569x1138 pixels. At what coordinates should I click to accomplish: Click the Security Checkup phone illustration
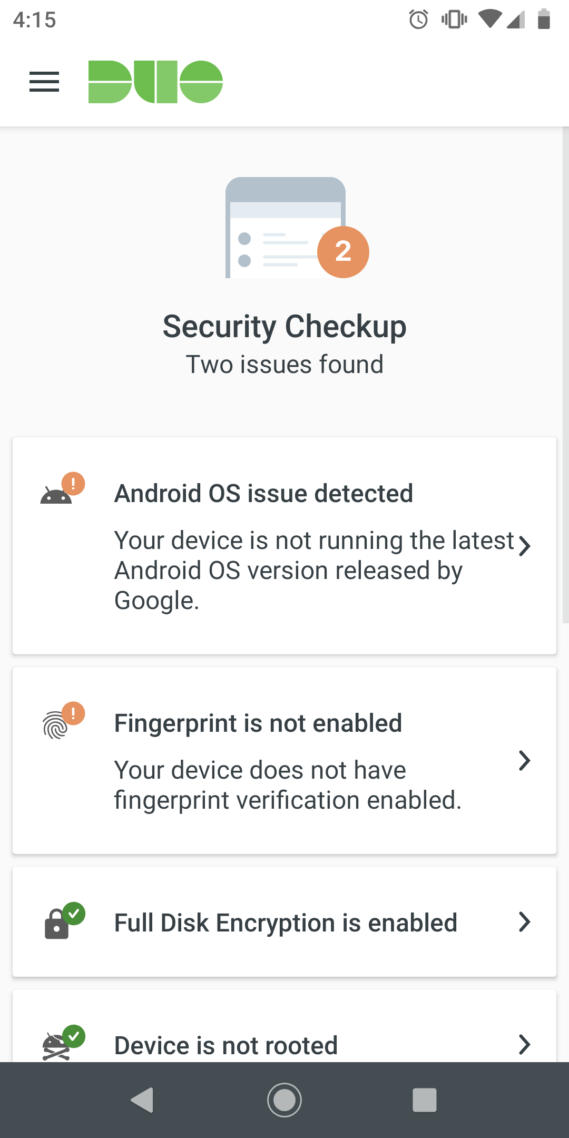coord(284,229)
